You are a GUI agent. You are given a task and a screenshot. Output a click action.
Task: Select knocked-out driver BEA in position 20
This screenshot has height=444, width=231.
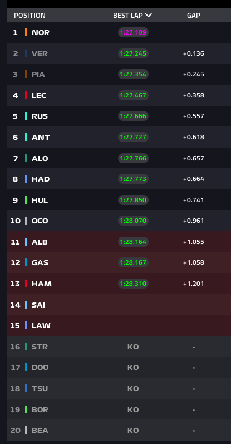click(119, 431)
